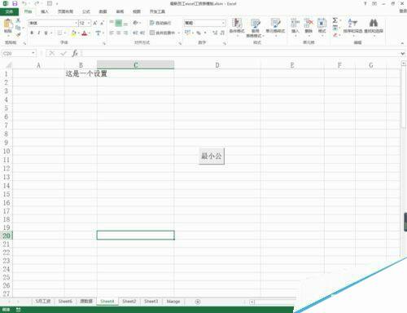Click the Cut scissors icon
Screen dimensions: 407x313
point(18,20)
